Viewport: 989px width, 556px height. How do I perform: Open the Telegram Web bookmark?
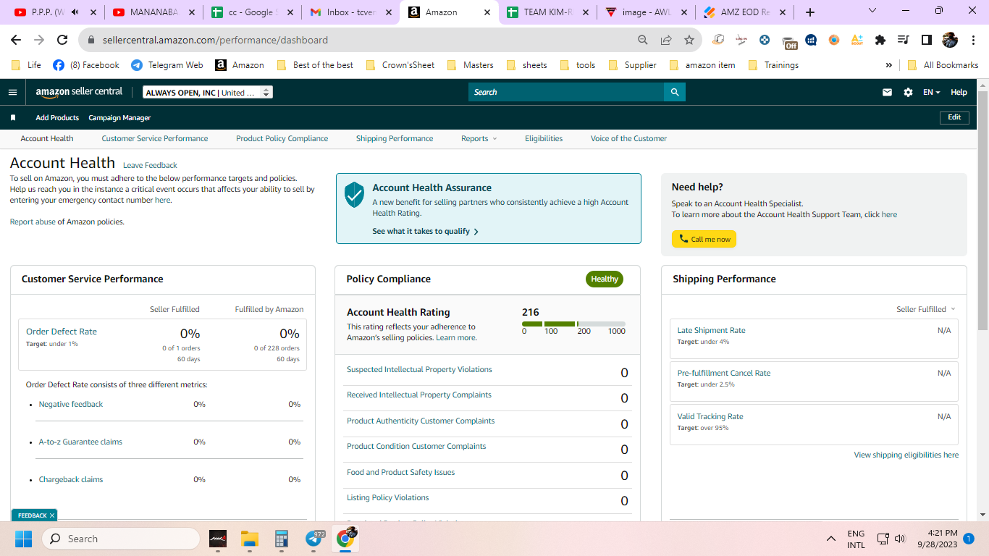[167, 65]
